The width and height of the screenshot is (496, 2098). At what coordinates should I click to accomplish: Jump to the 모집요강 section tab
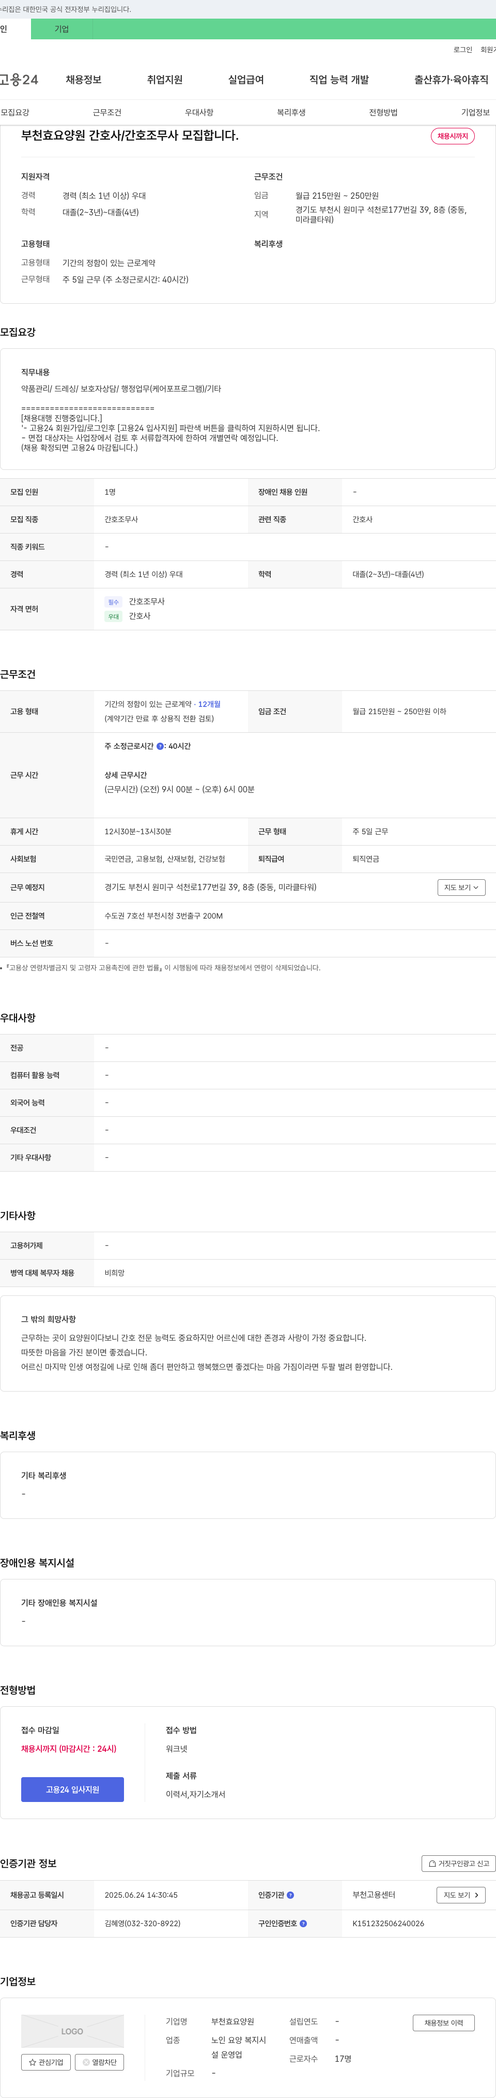[14, 112]
